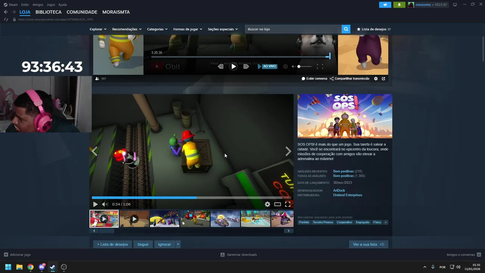This screenshot has width=485, height=273.
Task: Go to previous media with left arrow
Action: [94, 151]
